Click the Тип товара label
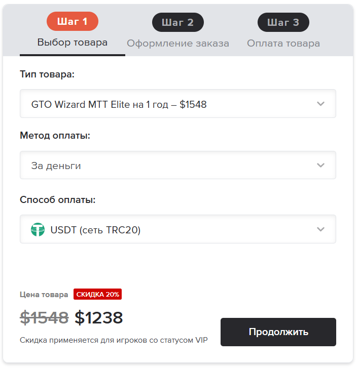 click(47, 74)
